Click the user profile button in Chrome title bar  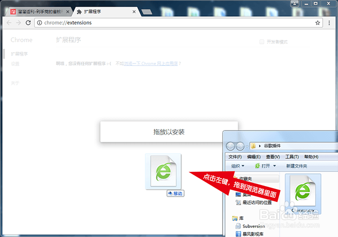(x=295, y=4)
